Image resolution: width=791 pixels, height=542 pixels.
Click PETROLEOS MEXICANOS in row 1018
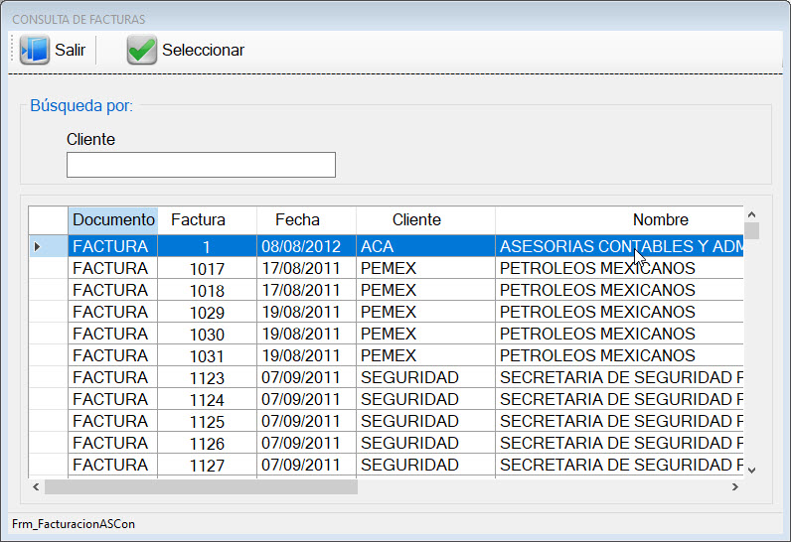click(x=619, y=290)
